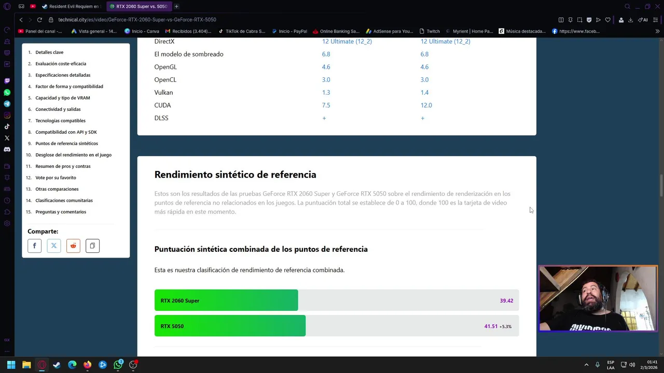Open 'TikTok de Cabra S...' bookmark
This screenshot has width=664, height=373.
click(242, 31)
